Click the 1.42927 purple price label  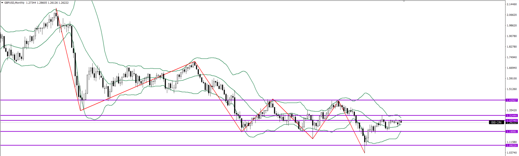tap(511, 100)
